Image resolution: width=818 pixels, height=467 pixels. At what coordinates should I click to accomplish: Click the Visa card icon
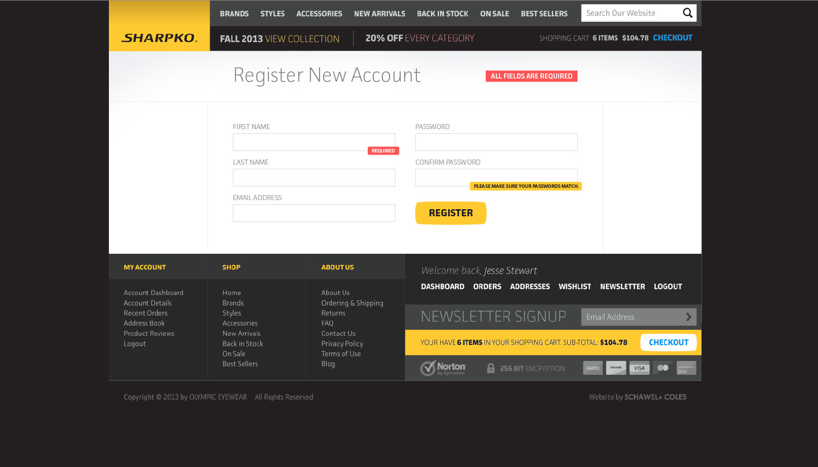tap(639, 368)
